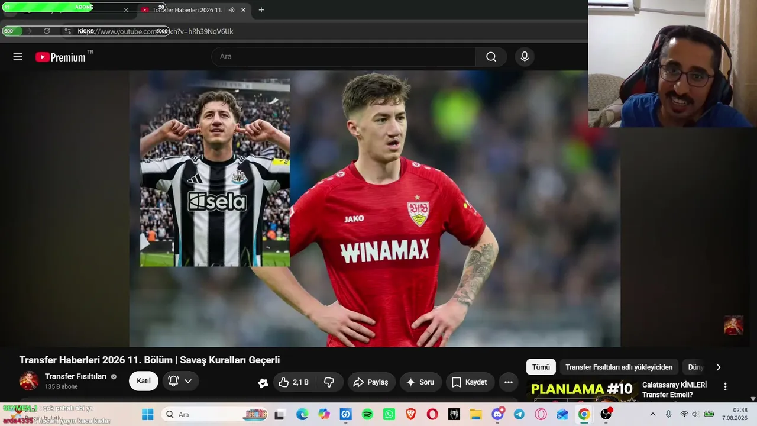
Task: Show hidden system tray icons
Action: point(652,414)
